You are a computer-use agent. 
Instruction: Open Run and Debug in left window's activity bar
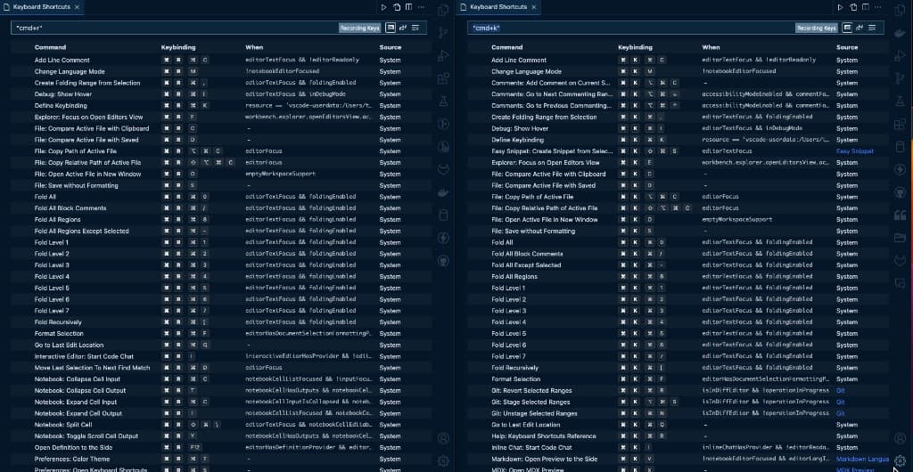443,55
